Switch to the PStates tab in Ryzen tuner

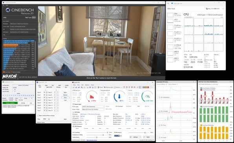pos(58,87)
